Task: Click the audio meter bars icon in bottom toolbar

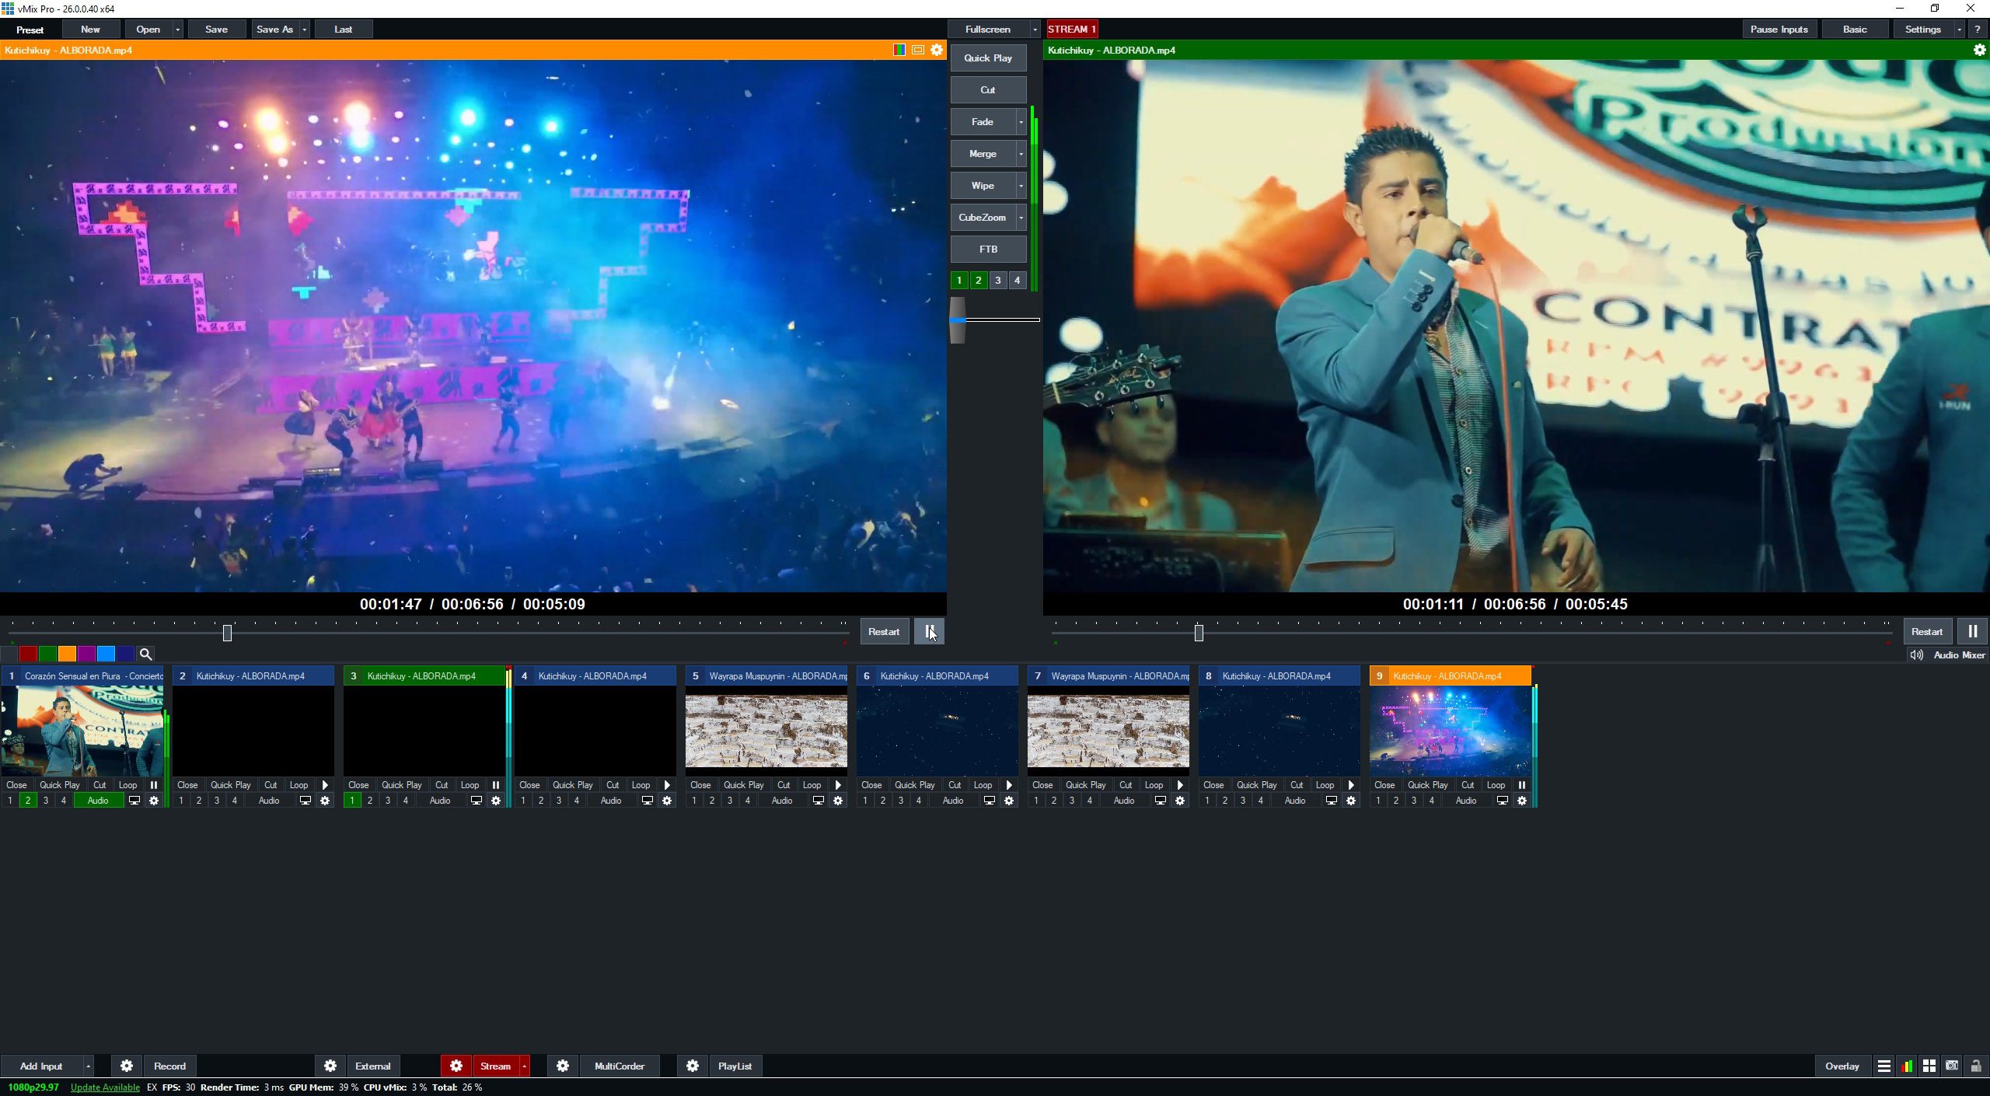Action: click(1906, 1066)
